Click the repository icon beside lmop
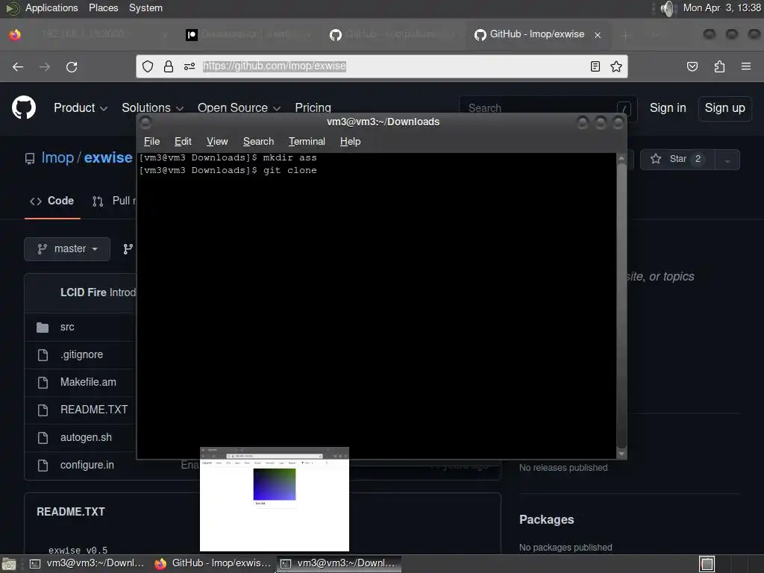The height and width of the screenshot is (573, 764). [30, 158]
